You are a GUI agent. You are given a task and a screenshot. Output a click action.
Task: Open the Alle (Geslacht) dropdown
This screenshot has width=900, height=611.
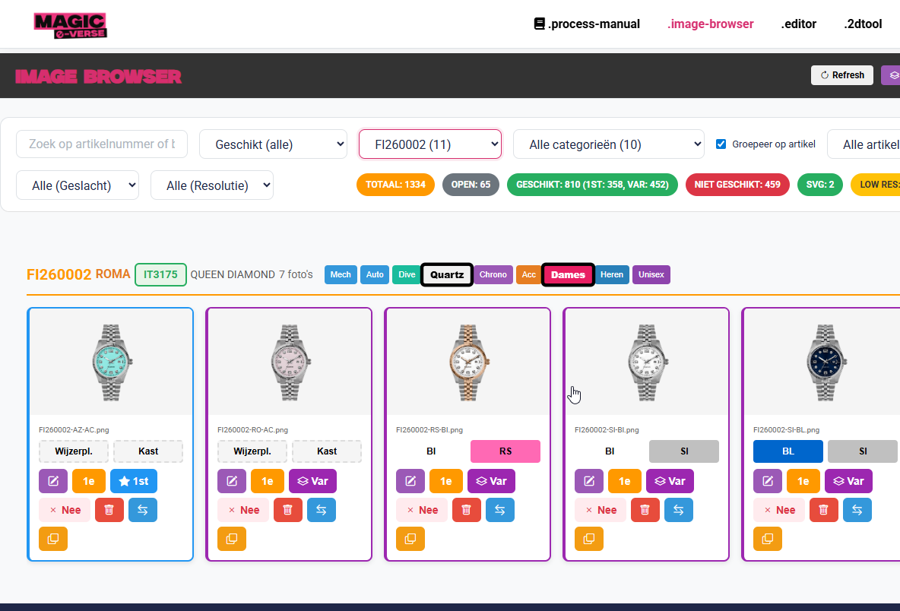pyautogui.click(x=77, y=185)
